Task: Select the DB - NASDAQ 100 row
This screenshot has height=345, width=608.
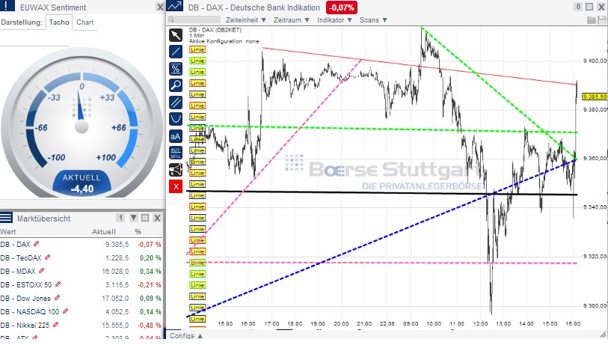Action: click(x=81, y=311)
